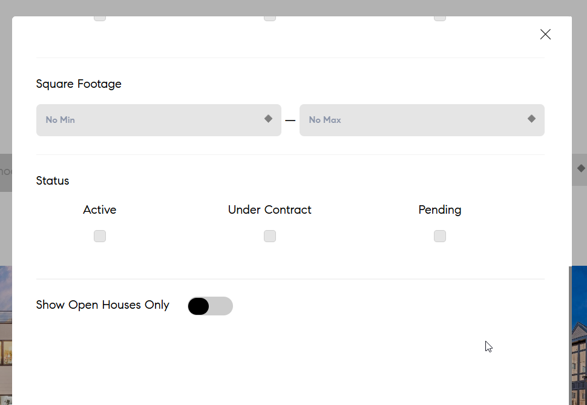Select the building photo behind dialog's right edge

pyautogui.click(x=579, y=335)
